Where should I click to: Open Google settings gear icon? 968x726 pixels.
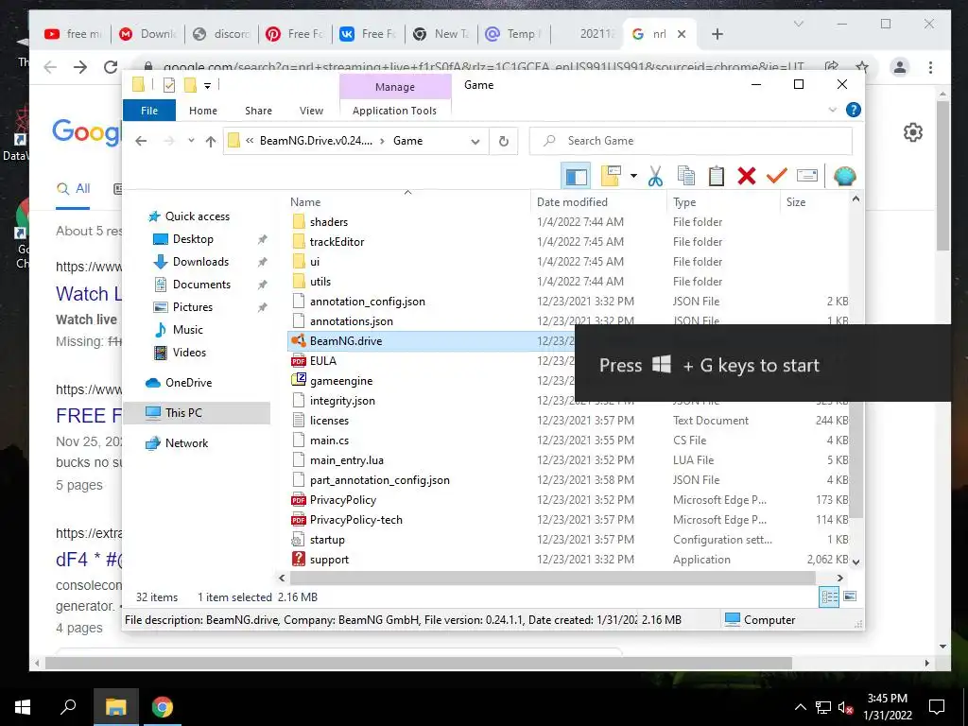[913, 132]
